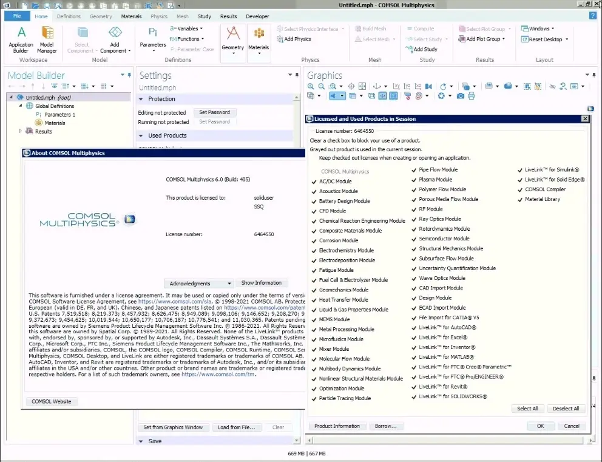Switch to the Mesh ribbon tab

(x=183, y=16)
